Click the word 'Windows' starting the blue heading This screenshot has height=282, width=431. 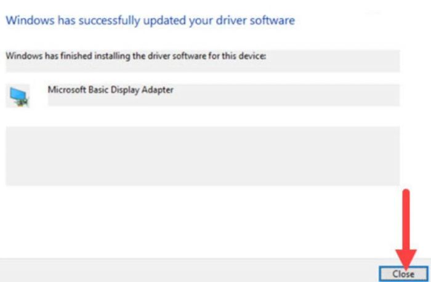click(x=30, y=20)
